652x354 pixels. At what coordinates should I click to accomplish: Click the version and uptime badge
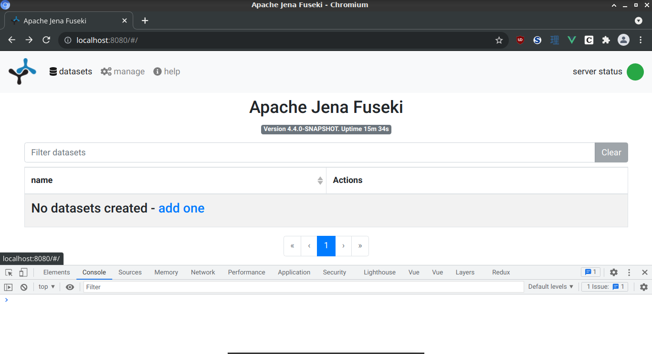click(x=326, y=129)
